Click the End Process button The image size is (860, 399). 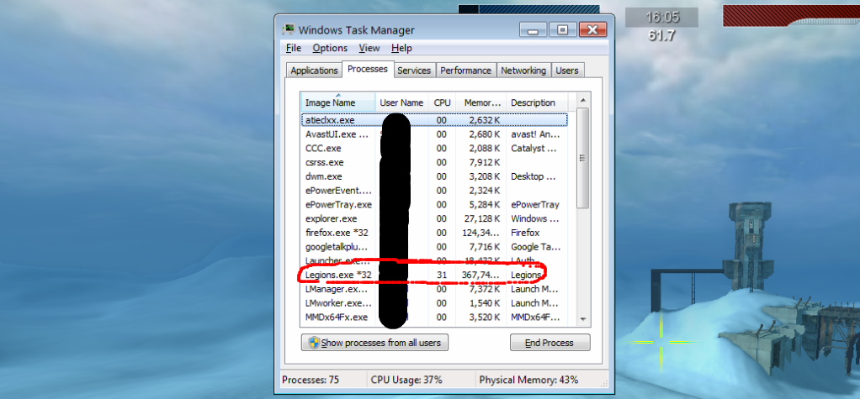point(549,343)
